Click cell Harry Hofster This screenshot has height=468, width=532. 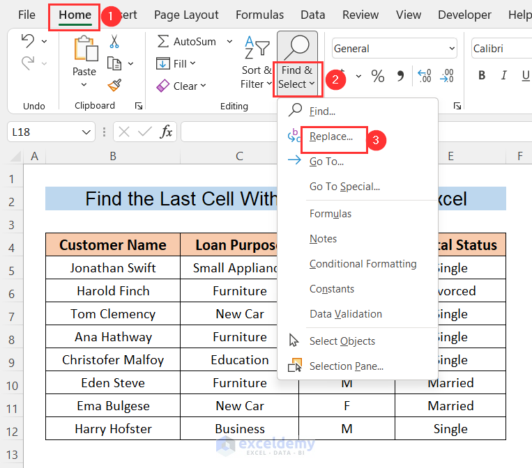pyautogui.click(x=113, y=429)
